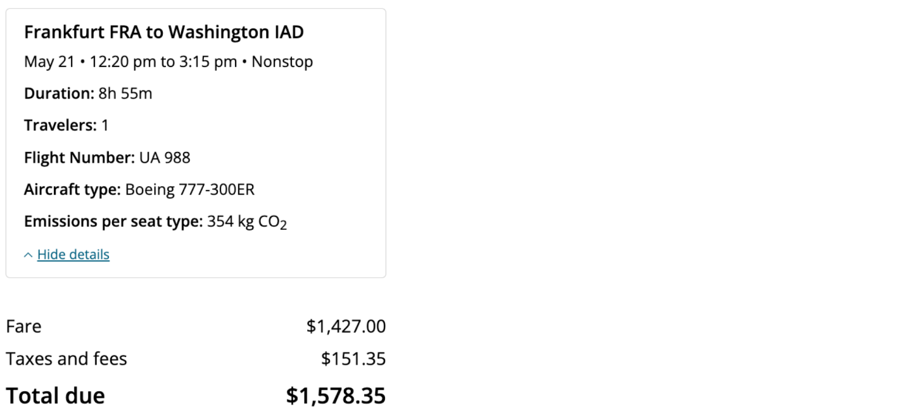
Task: Click the Fare label
Action: point(23,327)
